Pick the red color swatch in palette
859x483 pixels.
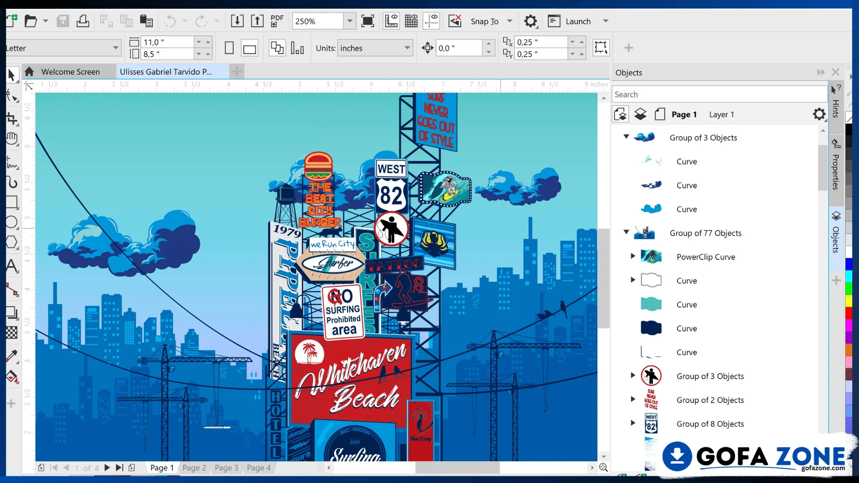(849, 312)
